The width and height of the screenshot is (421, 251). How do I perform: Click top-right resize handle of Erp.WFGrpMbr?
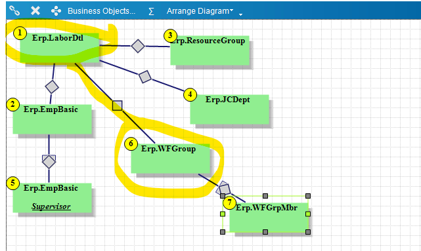[x=308, y=196]
